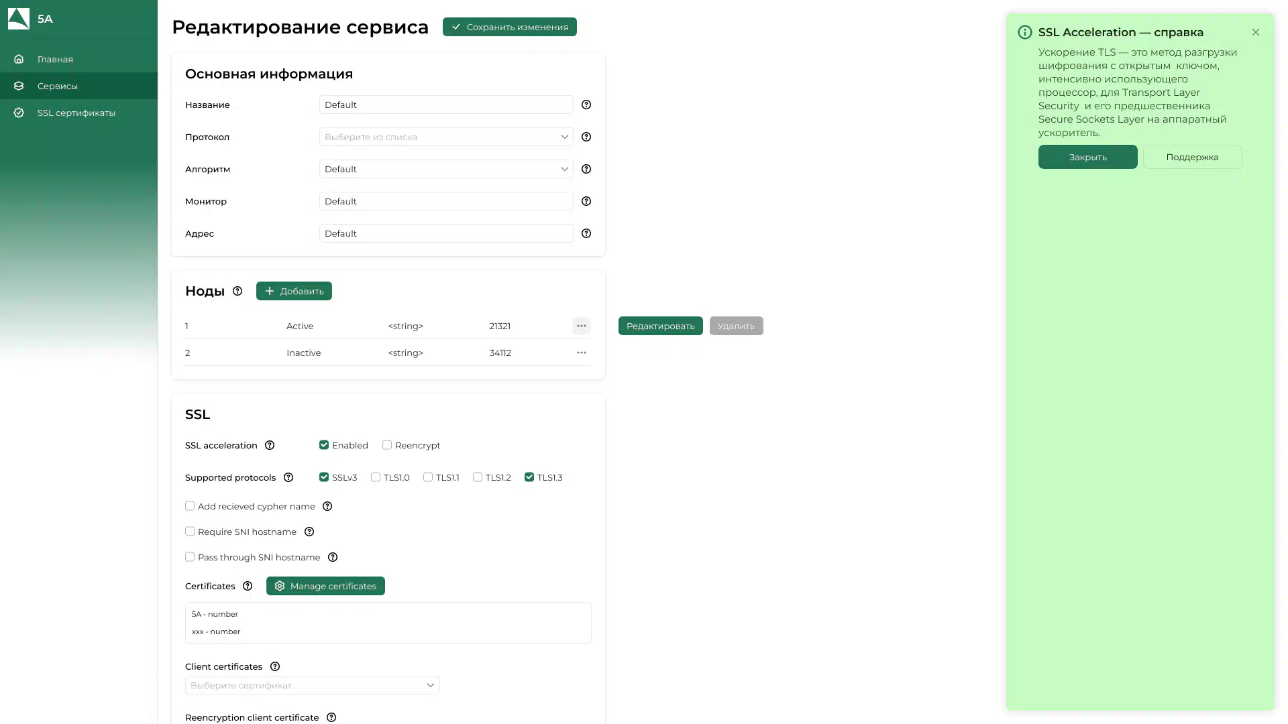
Task: Click help icon beside Ноды heading
Action: click(237, 291)
